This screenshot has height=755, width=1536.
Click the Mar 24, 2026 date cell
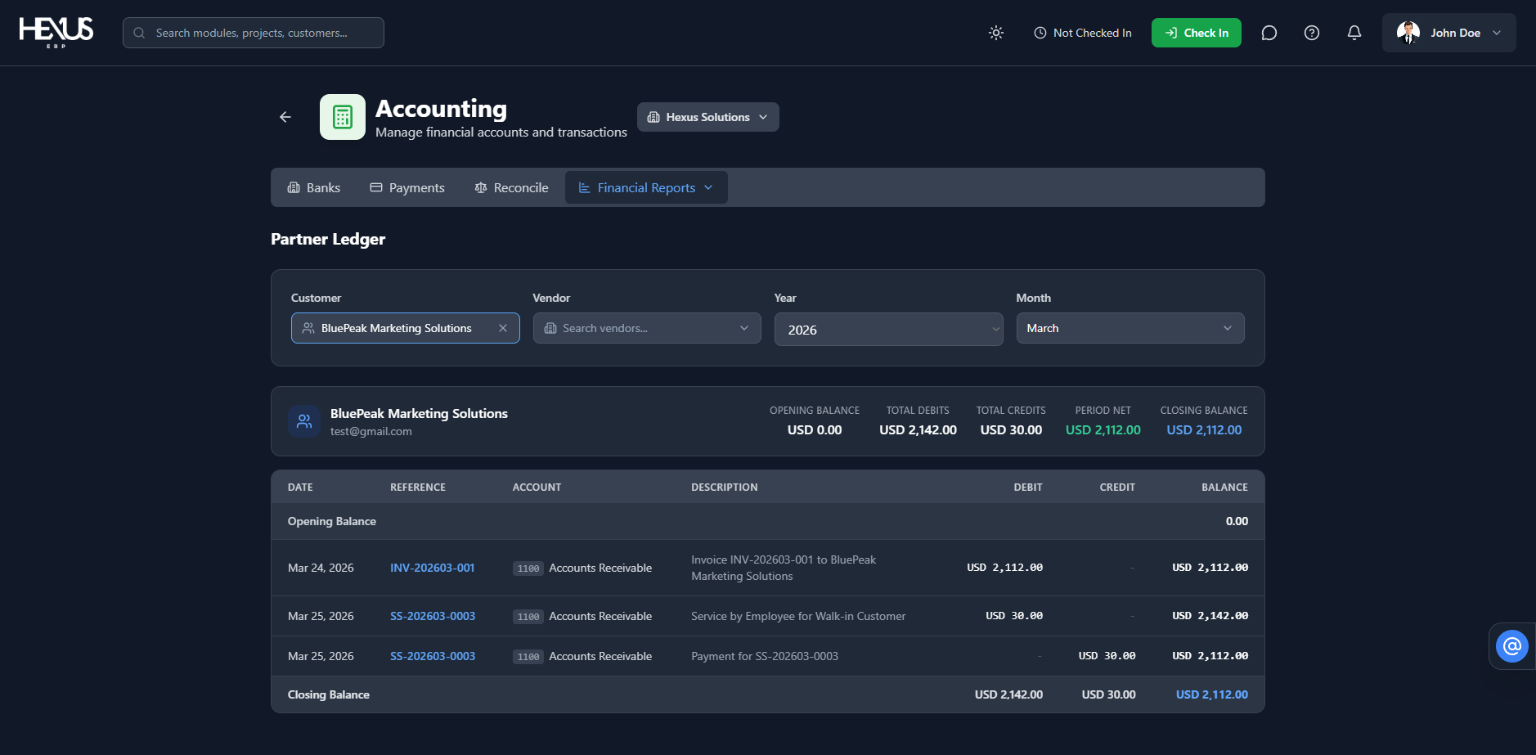pyautogui.click(x=321, y=568)
